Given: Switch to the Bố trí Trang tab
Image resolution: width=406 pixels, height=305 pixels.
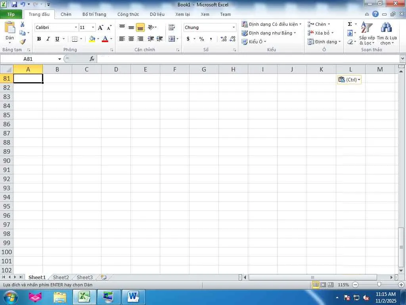Looking at the screenshot, I should [x=94, y=14].
